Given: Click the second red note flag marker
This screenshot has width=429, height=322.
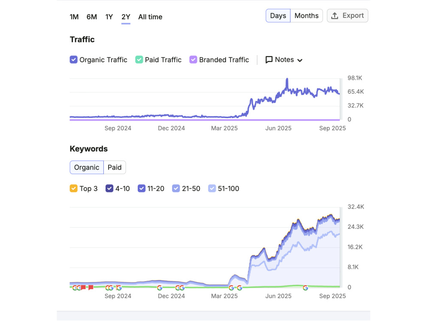Looking at the screenshot, I should (x=91, y=288).
